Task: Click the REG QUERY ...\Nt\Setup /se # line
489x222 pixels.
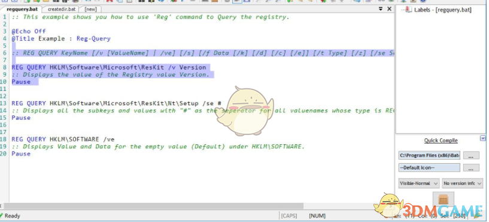Action: click(116, 103)
